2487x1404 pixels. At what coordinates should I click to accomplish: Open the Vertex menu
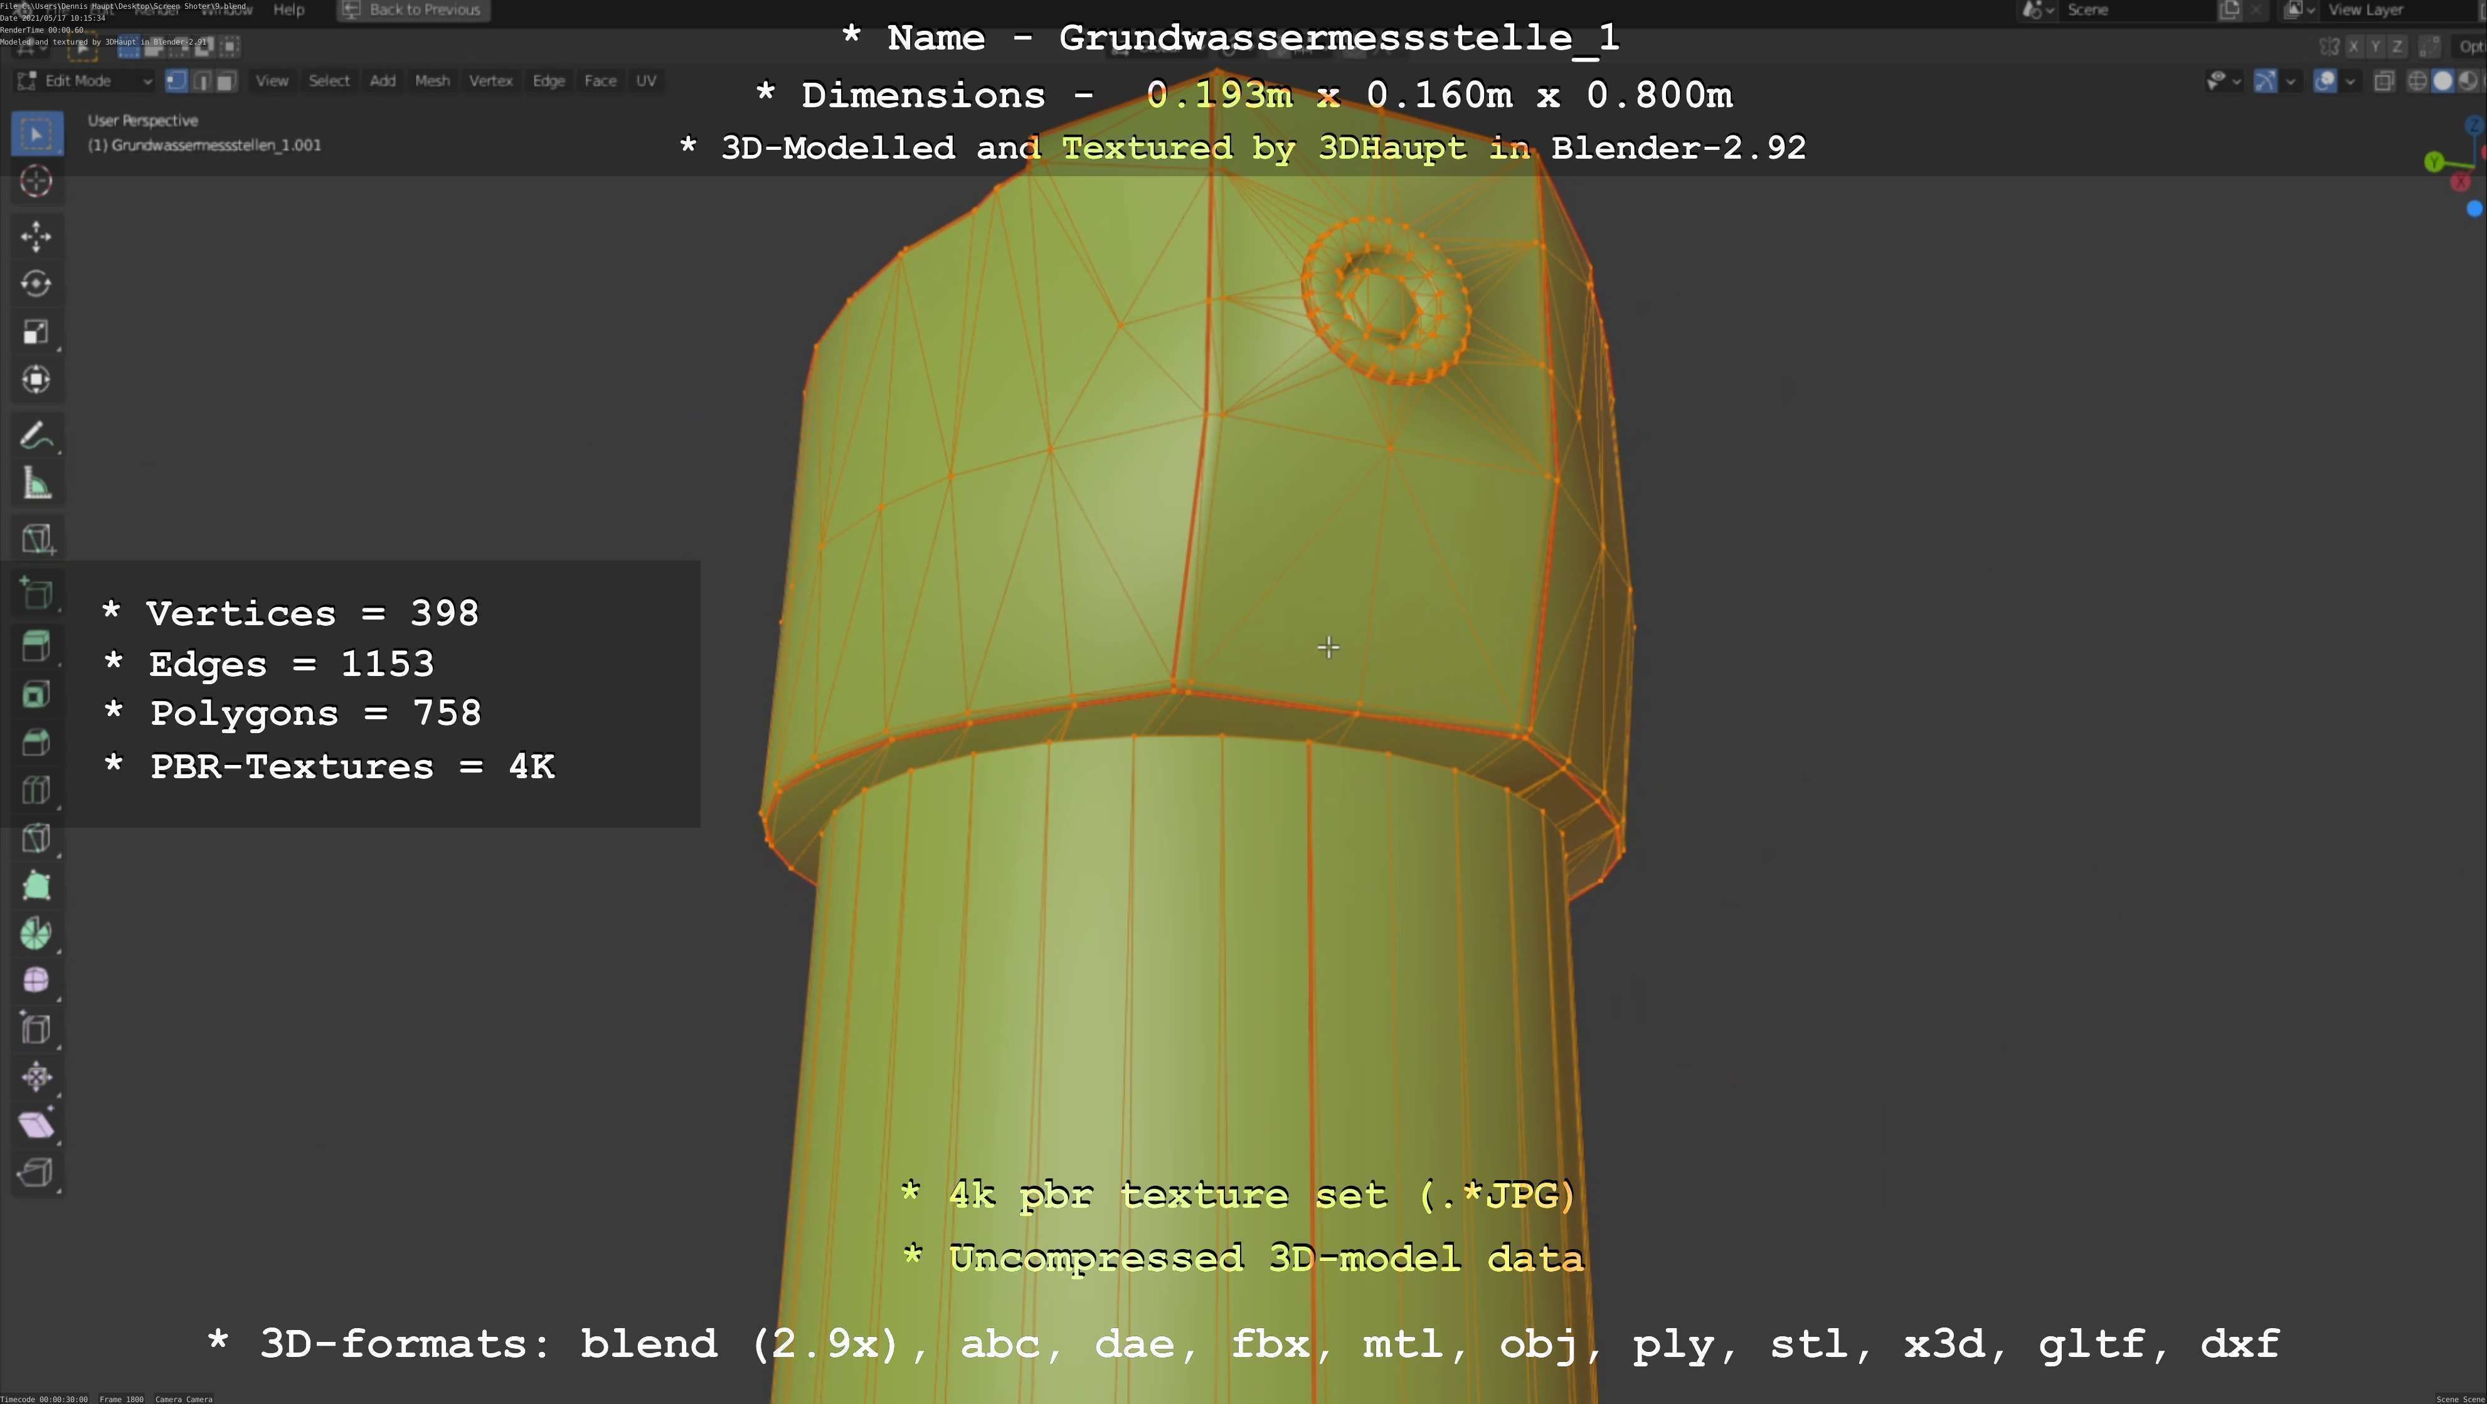(x=491, y=81)
